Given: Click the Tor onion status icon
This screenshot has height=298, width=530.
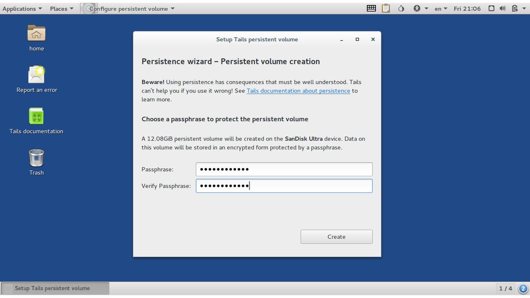Looking at the screenshot, I should tap(401, 8).
